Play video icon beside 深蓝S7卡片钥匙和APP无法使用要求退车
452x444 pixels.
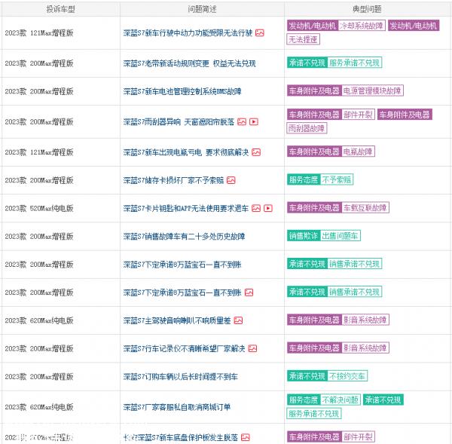268,208
